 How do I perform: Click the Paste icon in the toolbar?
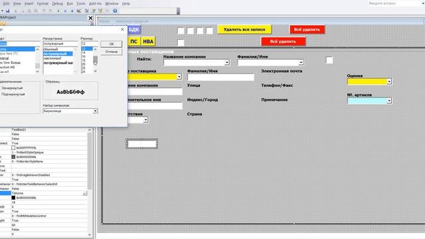(x=29, y=11)
